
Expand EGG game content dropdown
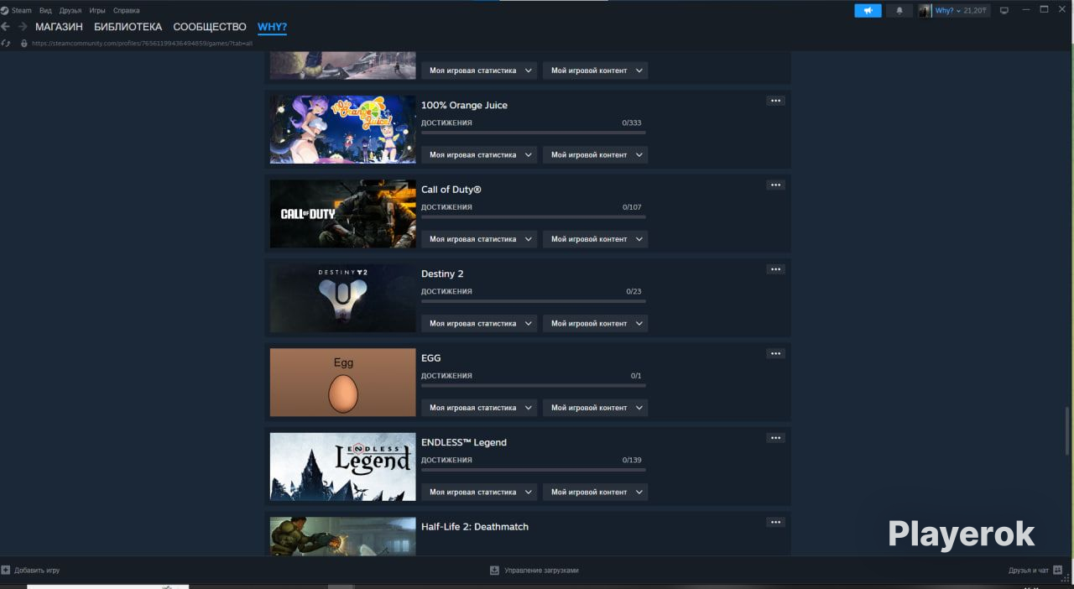click(595, 408)
